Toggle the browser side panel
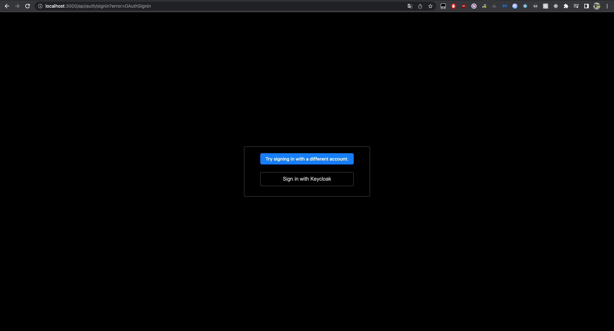Image resolution: width=614 pixels, height=331 pixels. [586, 6]
